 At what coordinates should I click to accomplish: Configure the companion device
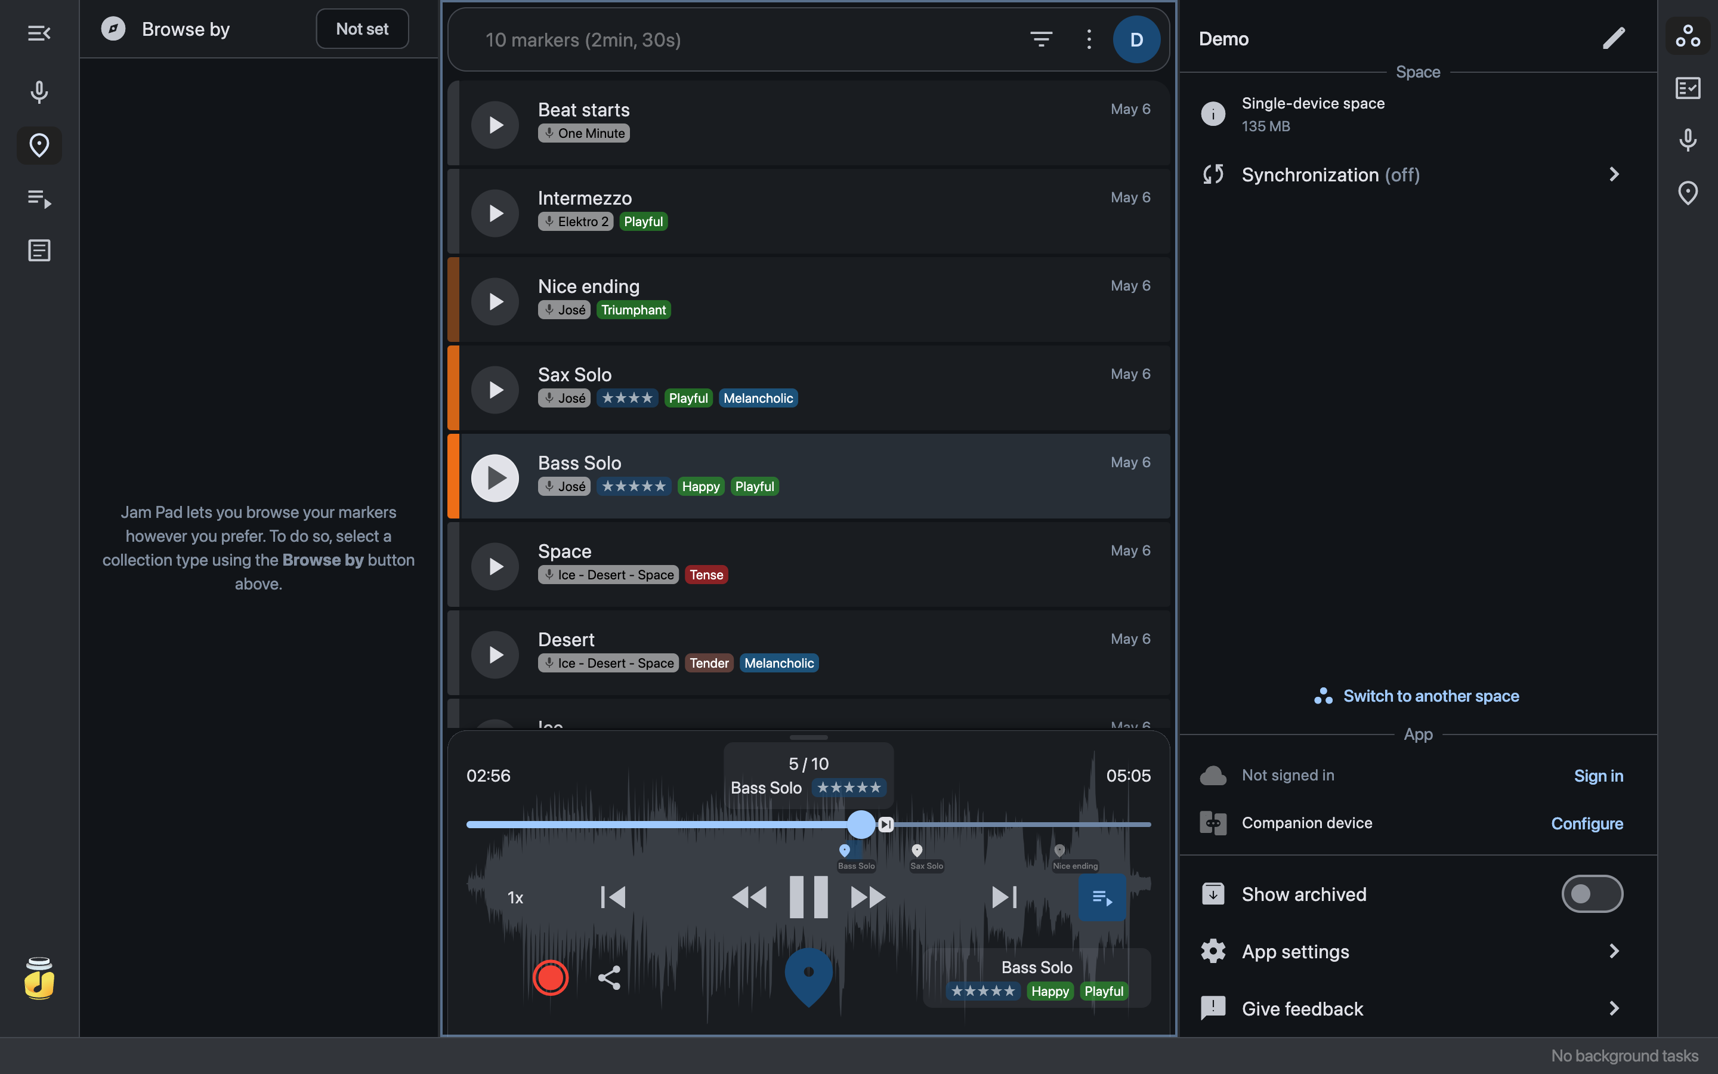[x=1587, y=823]
